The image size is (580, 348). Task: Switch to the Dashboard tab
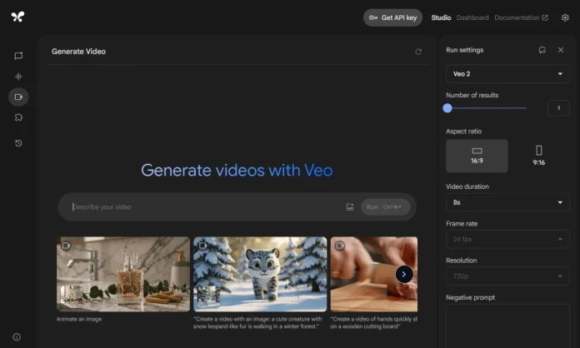point(472,17)
